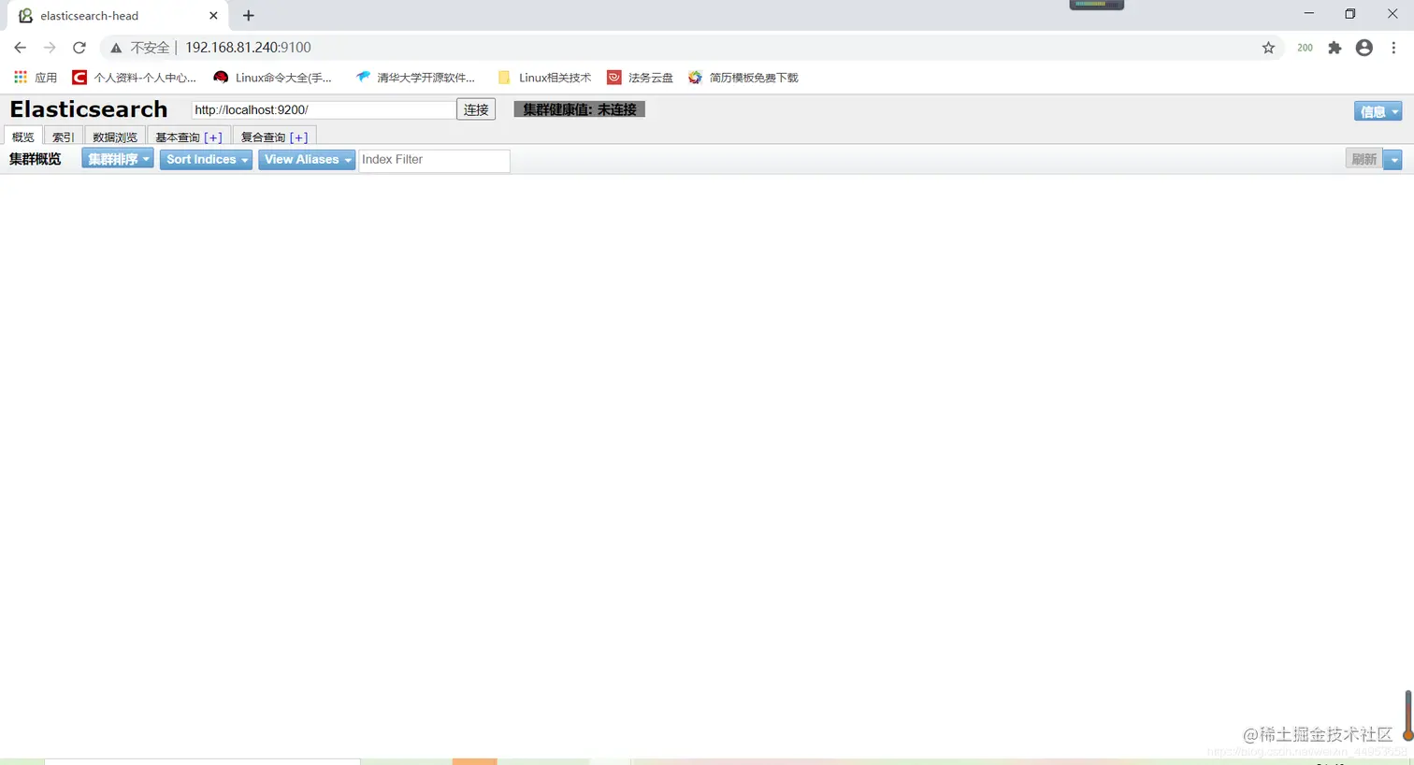This screenshot has width=1414, height=765.
Task: Open the 简历模板免费下载 bookmark
Action: click(x=743, y=78)
